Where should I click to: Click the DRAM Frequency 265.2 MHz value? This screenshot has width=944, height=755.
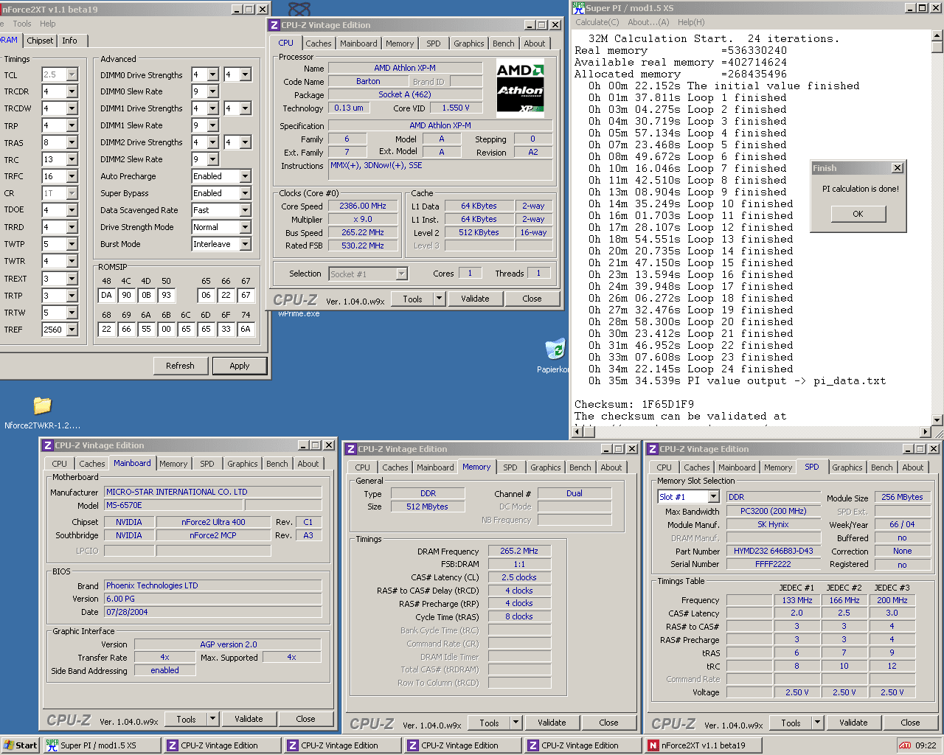[x=519, y=551]
